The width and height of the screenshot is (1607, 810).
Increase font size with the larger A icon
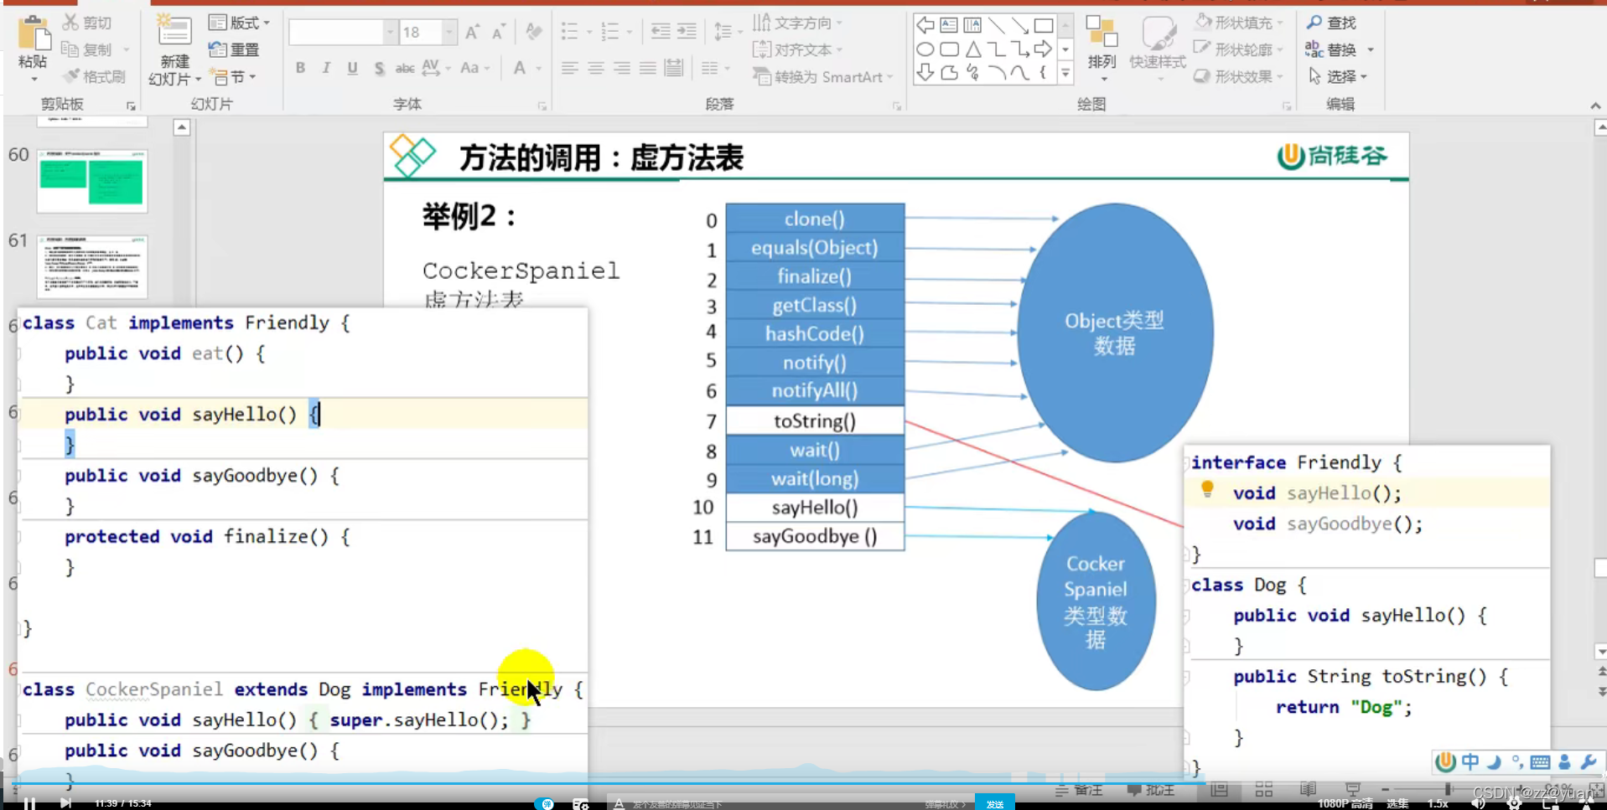(472, 33)
